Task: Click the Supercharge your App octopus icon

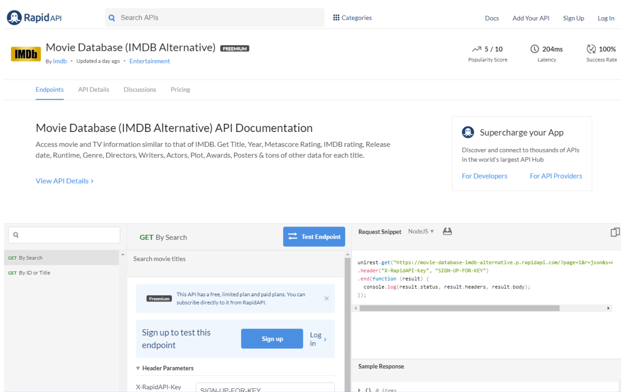Action: (468, 132)
